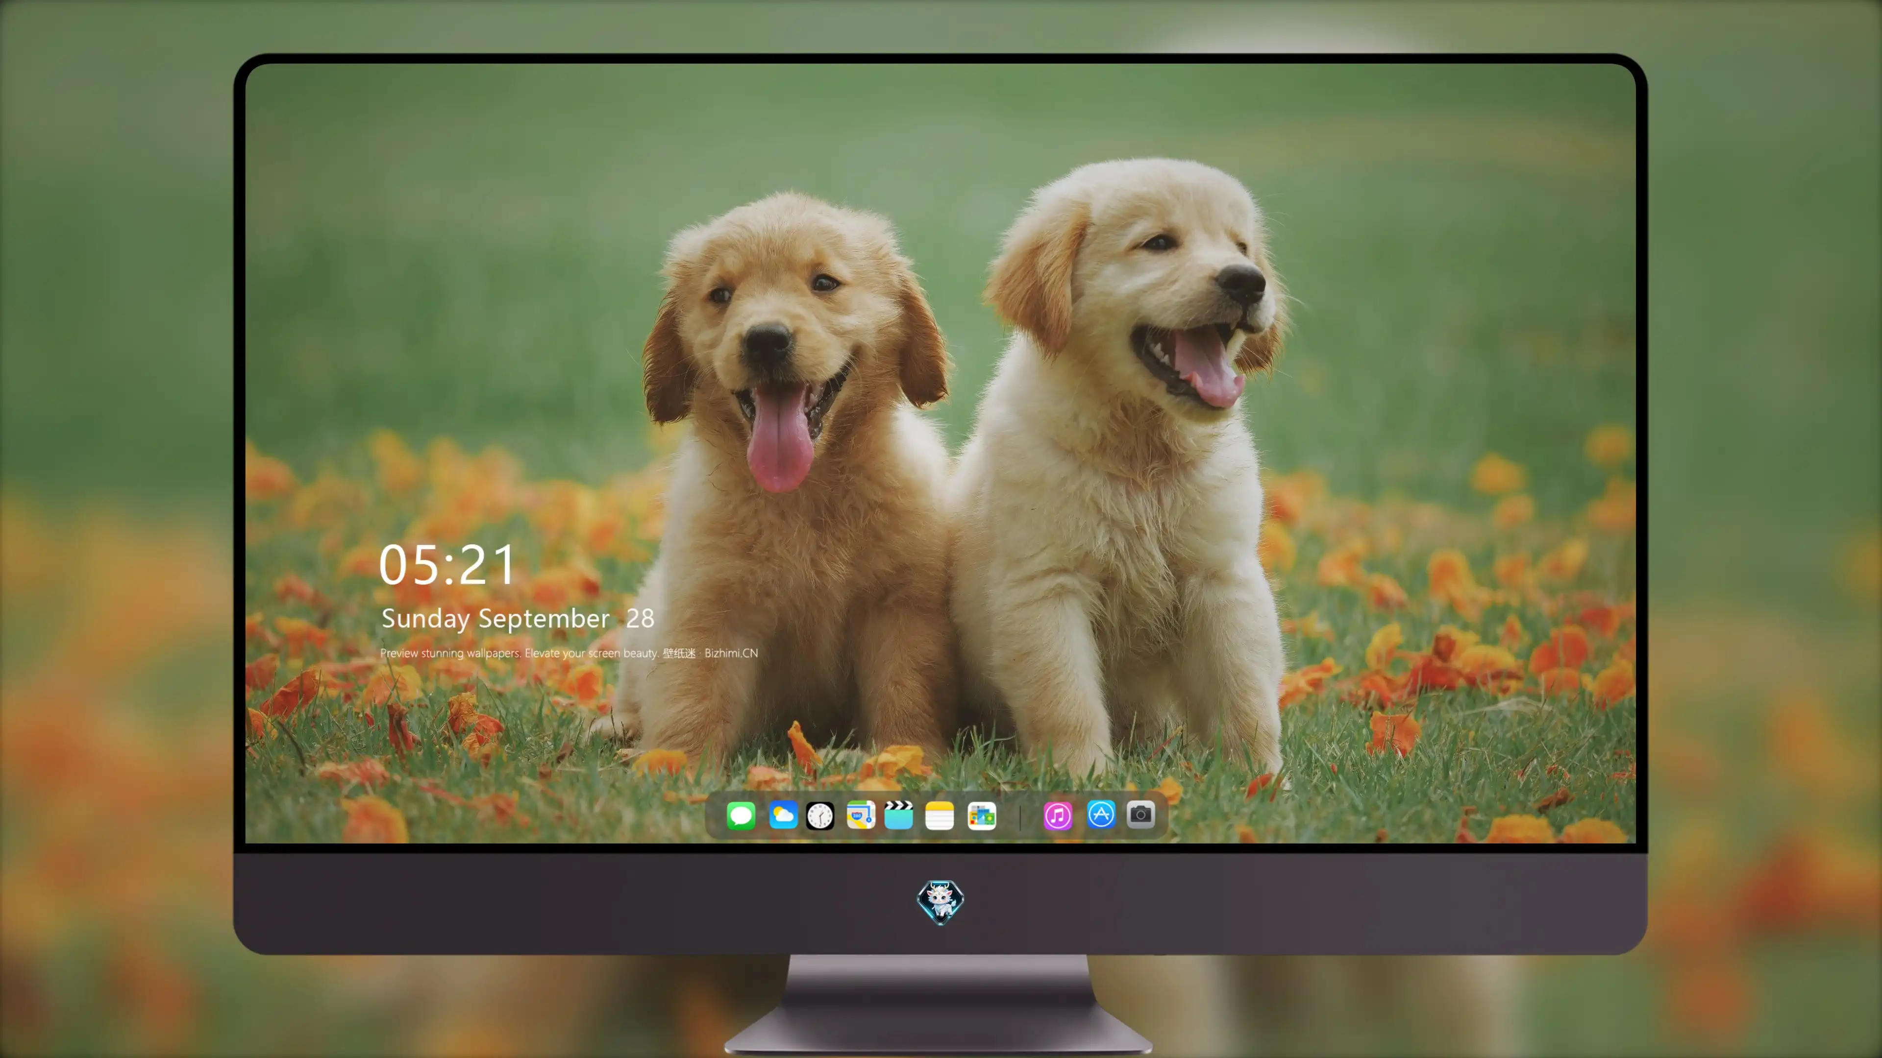The image size is (1882, 1058).
Task: Open the green Messages app in dock
Action: click(x=741, y=816)
